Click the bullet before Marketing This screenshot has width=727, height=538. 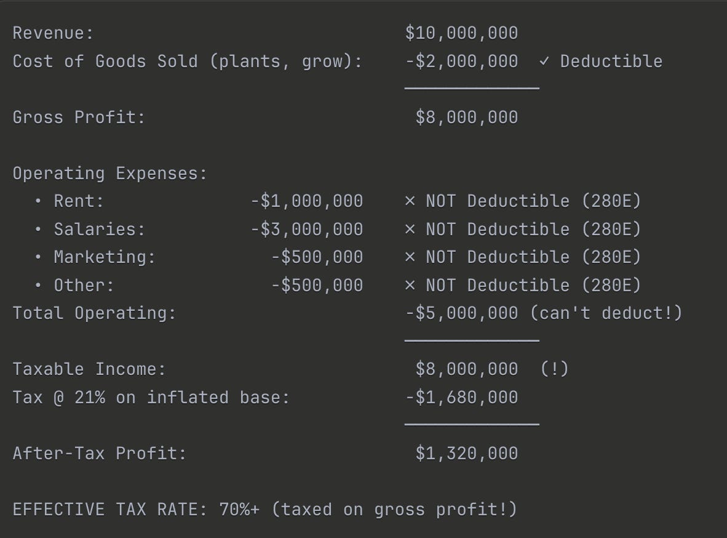(38, 257)
